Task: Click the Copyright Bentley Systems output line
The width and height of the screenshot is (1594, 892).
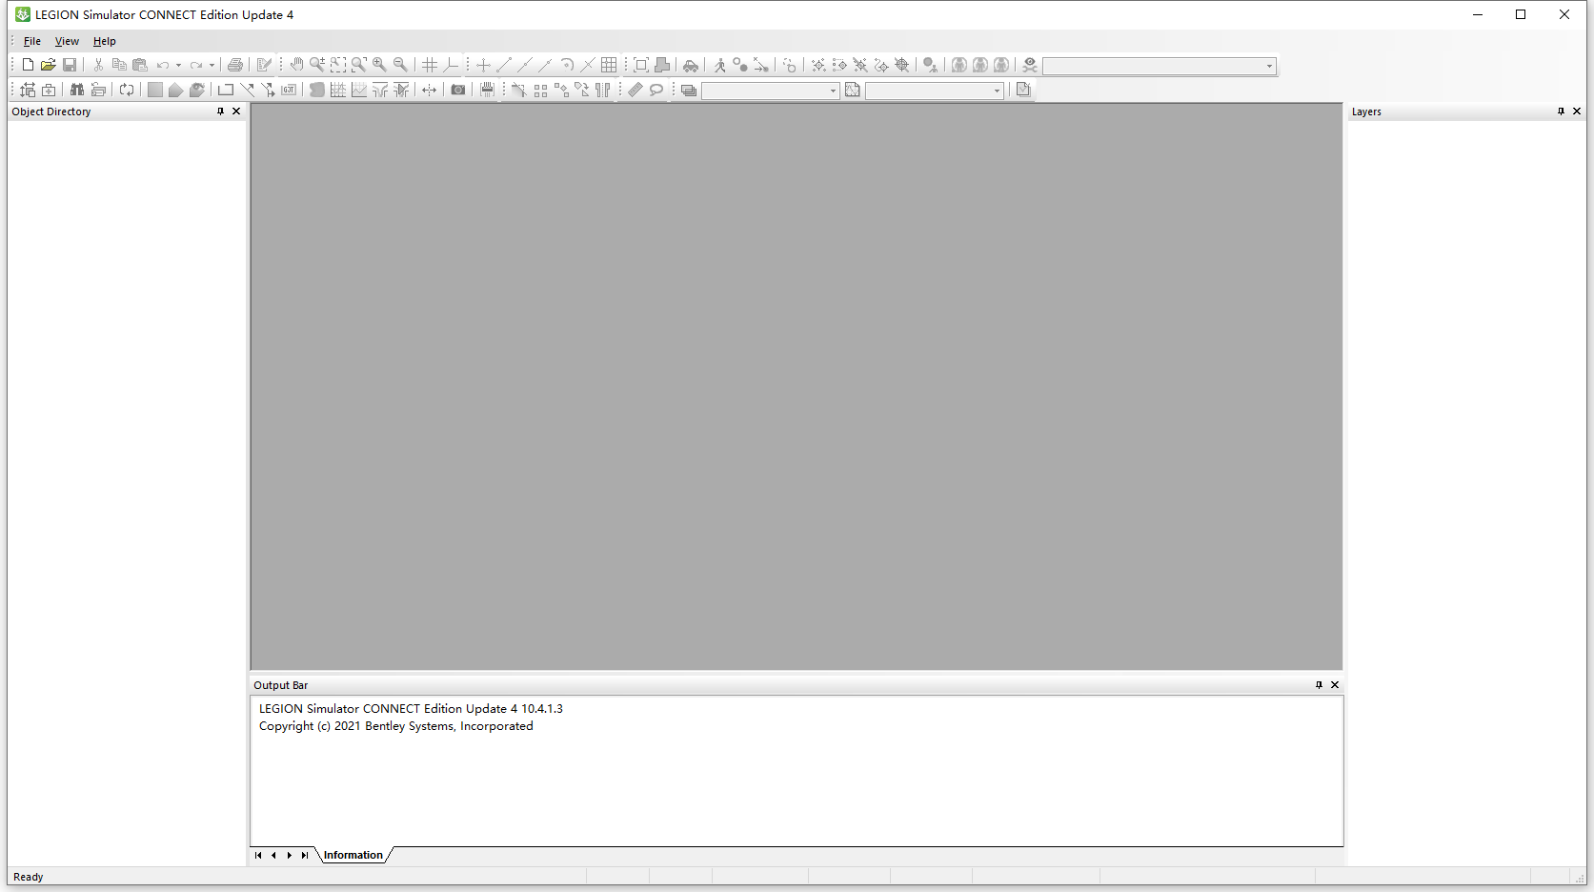Action: [x=396, y=726]
